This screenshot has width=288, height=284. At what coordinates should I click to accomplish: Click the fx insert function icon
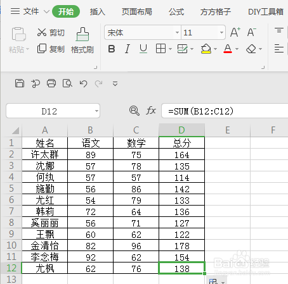(x=151, y=111)
